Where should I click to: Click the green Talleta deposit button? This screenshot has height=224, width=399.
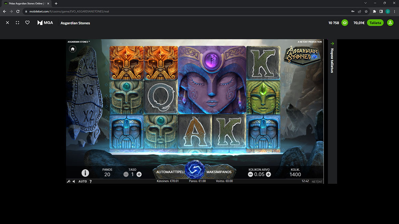(x=375, y=23)
